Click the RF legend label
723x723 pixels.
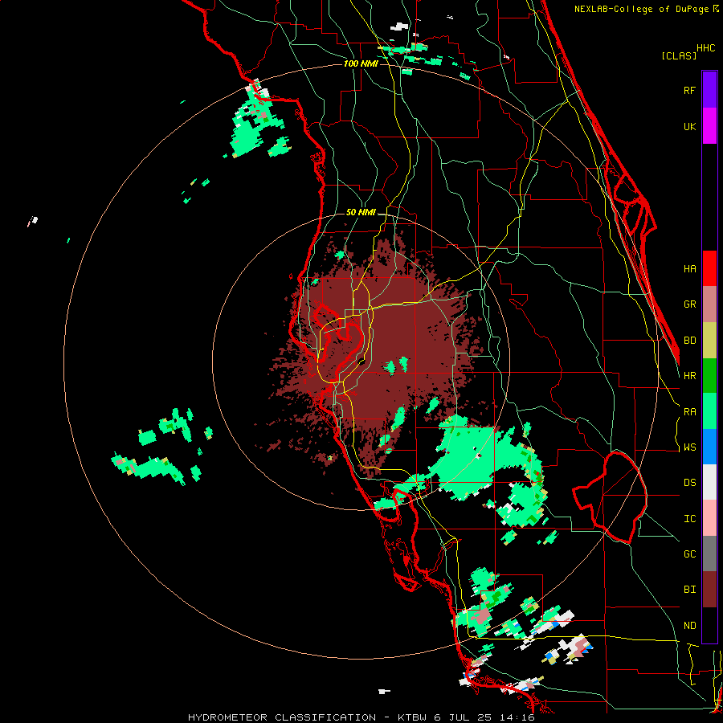pyautogui.click(x=689, y=90)
